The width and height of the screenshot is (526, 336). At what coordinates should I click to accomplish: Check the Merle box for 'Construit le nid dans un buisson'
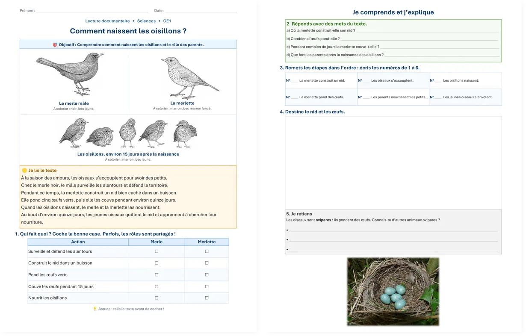coord(157,263)
